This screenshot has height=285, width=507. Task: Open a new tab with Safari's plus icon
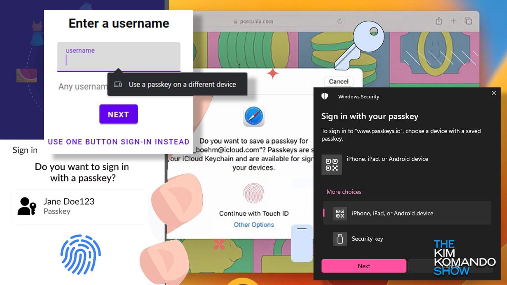[453, 21]
